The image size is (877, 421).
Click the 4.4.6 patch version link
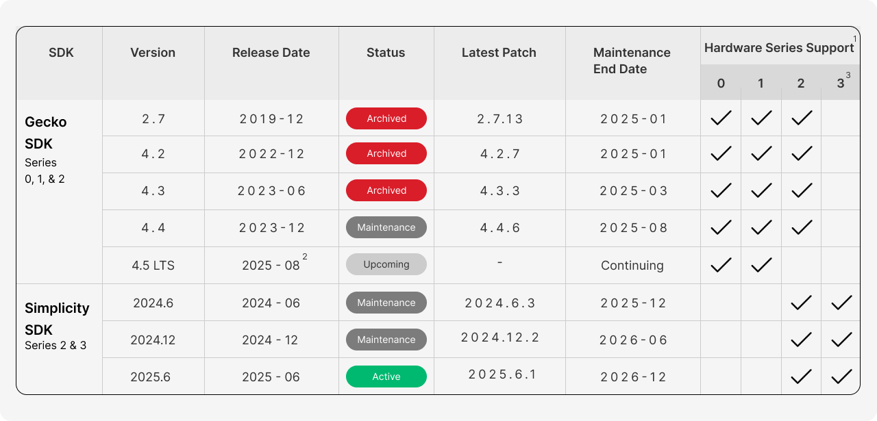pyautogui.click(x=499, y=227)
